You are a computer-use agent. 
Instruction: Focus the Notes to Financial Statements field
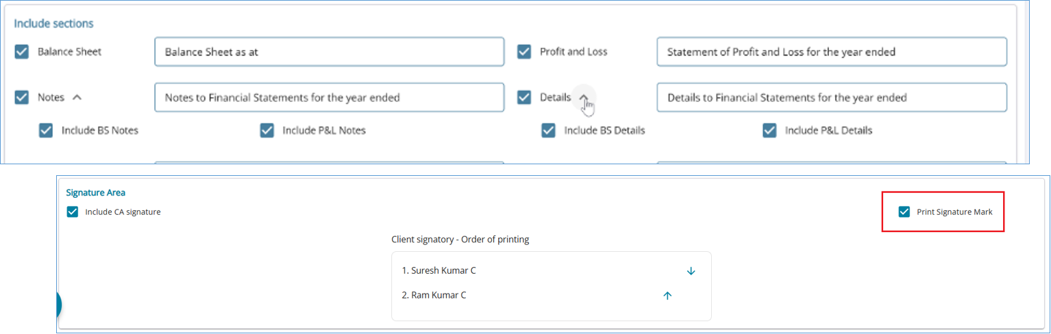click(x=329, y=97)
